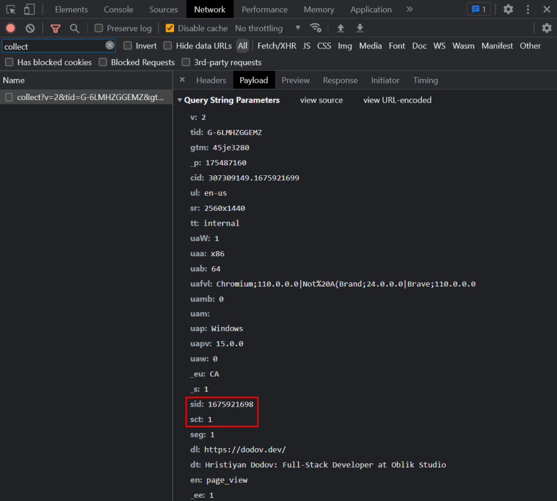Switch to the Preview tab
This screenshot has height=501, width=557.
pos(295,80)
